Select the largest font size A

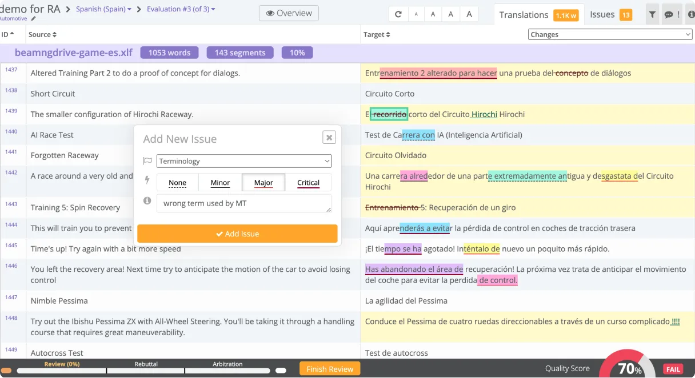469,14
